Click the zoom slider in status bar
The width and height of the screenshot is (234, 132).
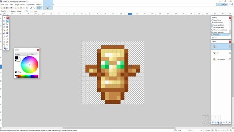pyautogui.click(x=223, y=131)
